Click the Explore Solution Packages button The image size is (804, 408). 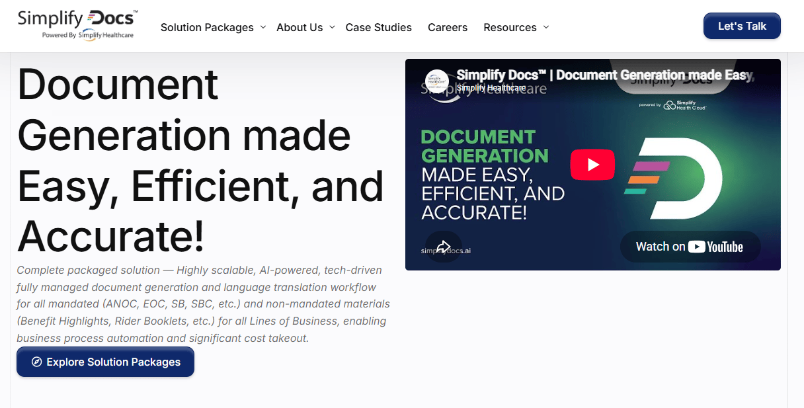(x=105, y=362)
